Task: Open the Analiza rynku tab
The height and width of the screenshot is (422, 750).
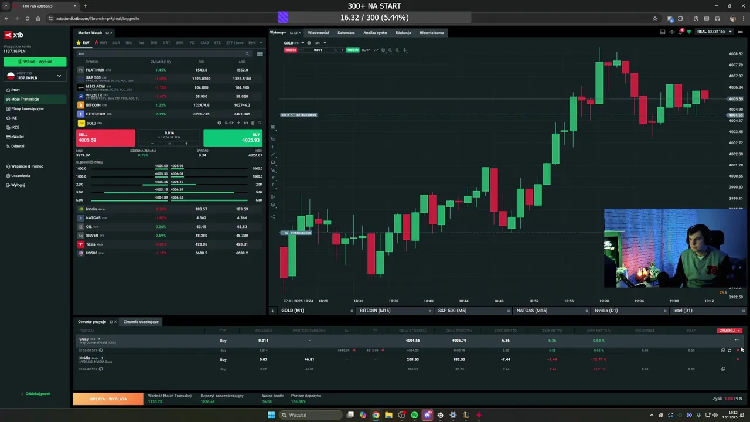Action: [375, 33]
